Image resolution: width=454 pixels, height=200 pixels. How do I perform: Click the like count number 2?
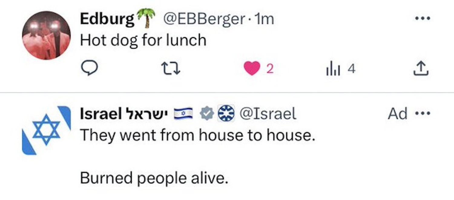click(x=270, y=69)
